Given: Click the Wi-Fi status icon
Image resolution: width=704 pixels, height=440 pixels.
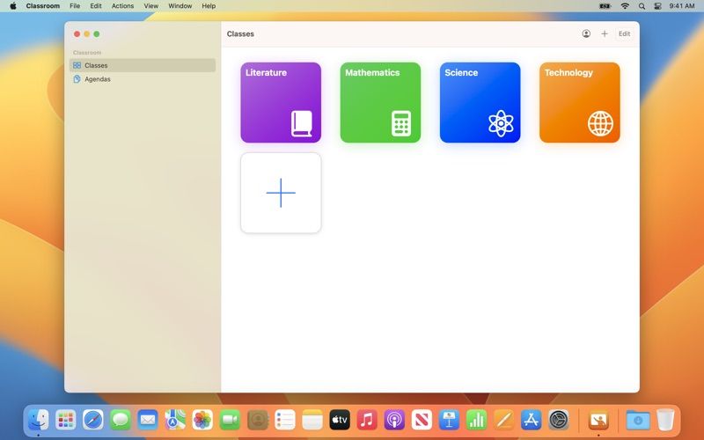Looking at the screenshot, I should 625,6.
